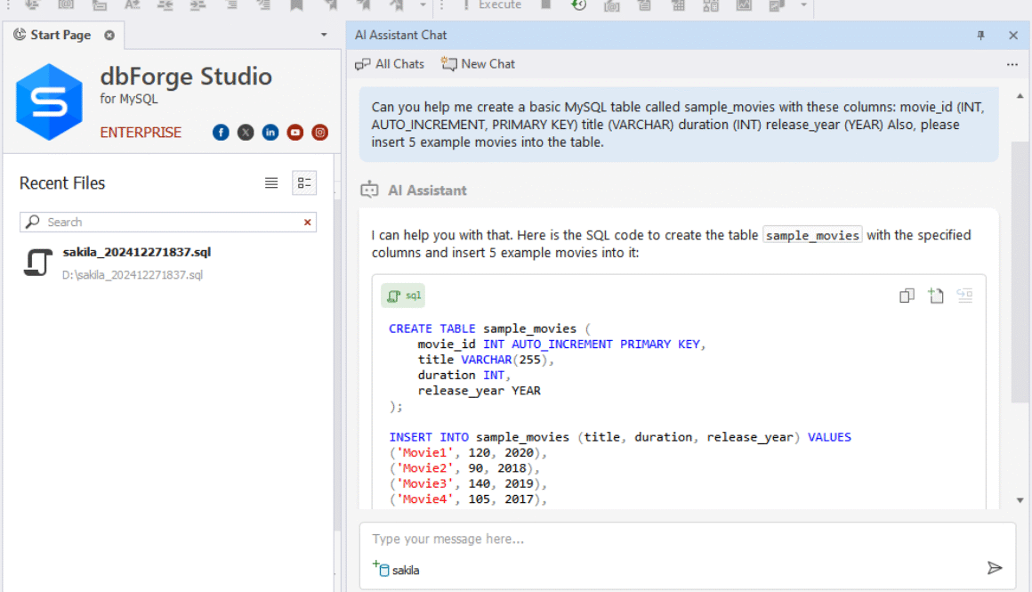The height and width of the screenshot is (592, 1032).
Task: Clear the Recent Files search box
Action: coord(305,222)
